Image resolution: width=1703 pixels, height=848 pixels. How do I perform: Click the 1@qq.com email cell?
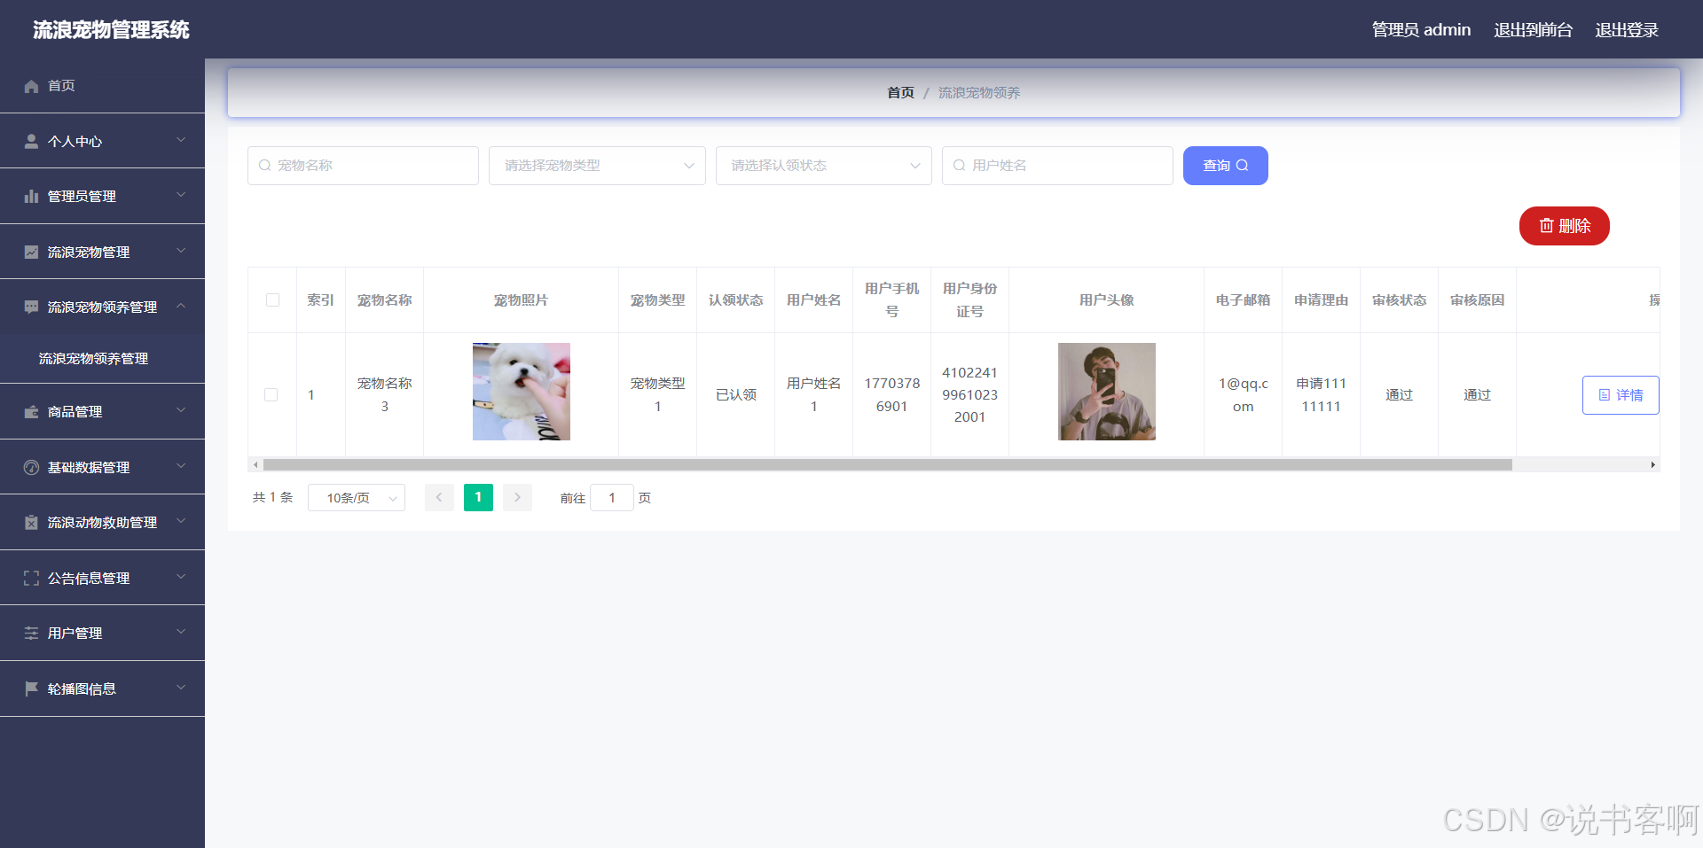[1244, 395]
